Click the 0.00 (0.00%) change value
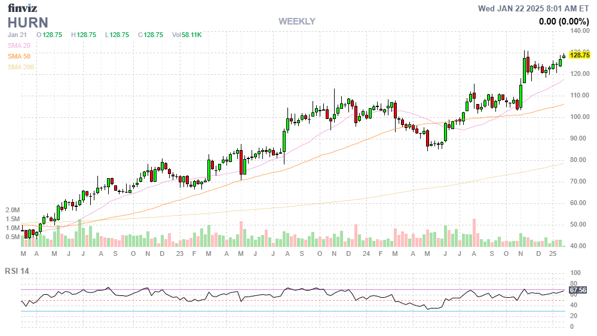The height and width of the screenshot is (336, 597). tap(564, 21)
